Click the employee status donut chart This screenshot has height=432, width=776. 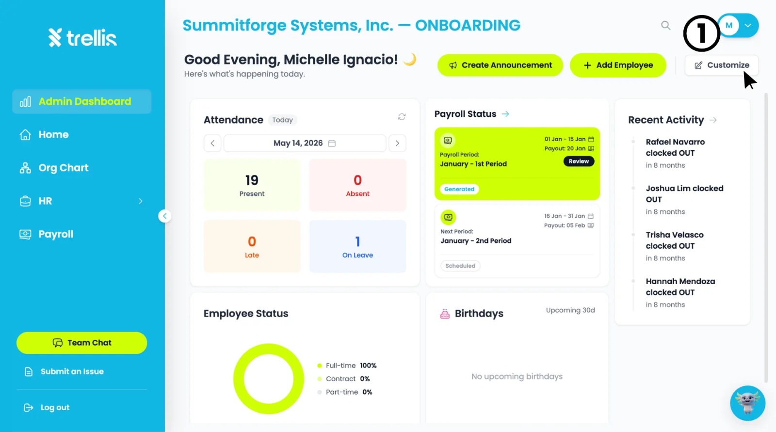(268, 379)
